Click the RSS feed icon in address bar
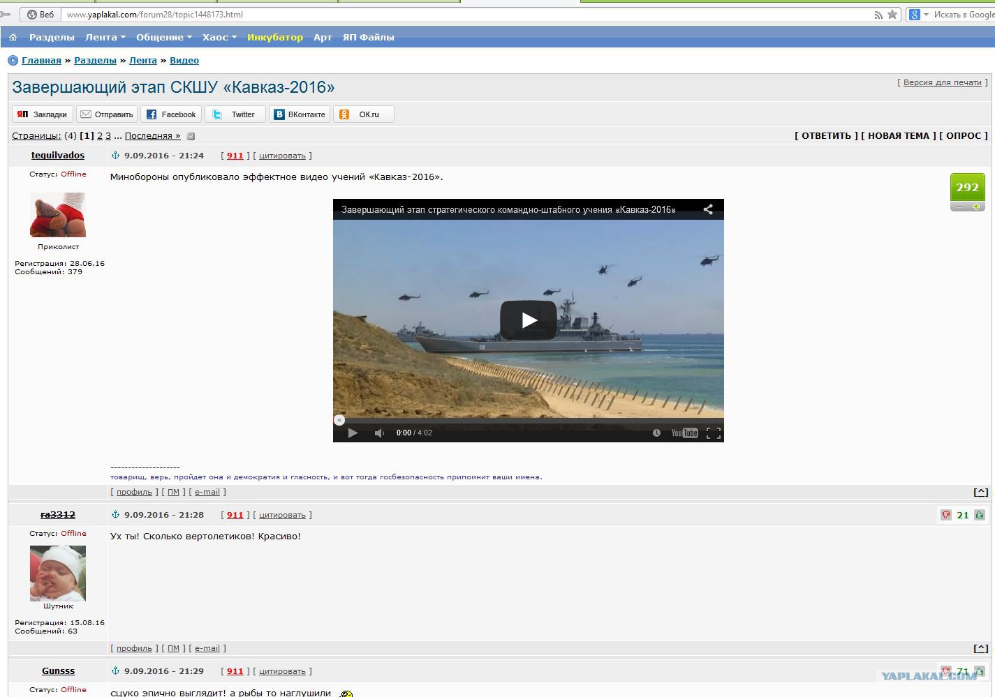 click(x=878, y=15)
